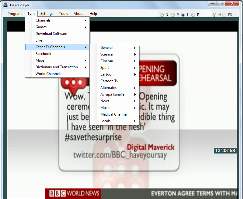The width and height of the screenshot is (243, 199).
Task: Click Download Software menu entry
Action: (x=51, y=34)
